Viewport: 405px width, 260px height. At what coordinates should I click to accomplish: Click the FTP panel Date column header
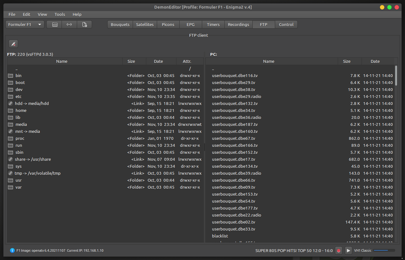(x=158, y=62)
